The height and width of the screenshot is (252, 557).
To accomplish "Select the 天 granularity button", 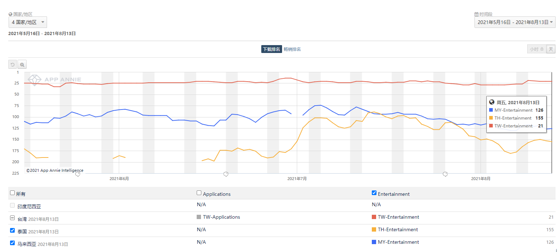I will 551,49.
